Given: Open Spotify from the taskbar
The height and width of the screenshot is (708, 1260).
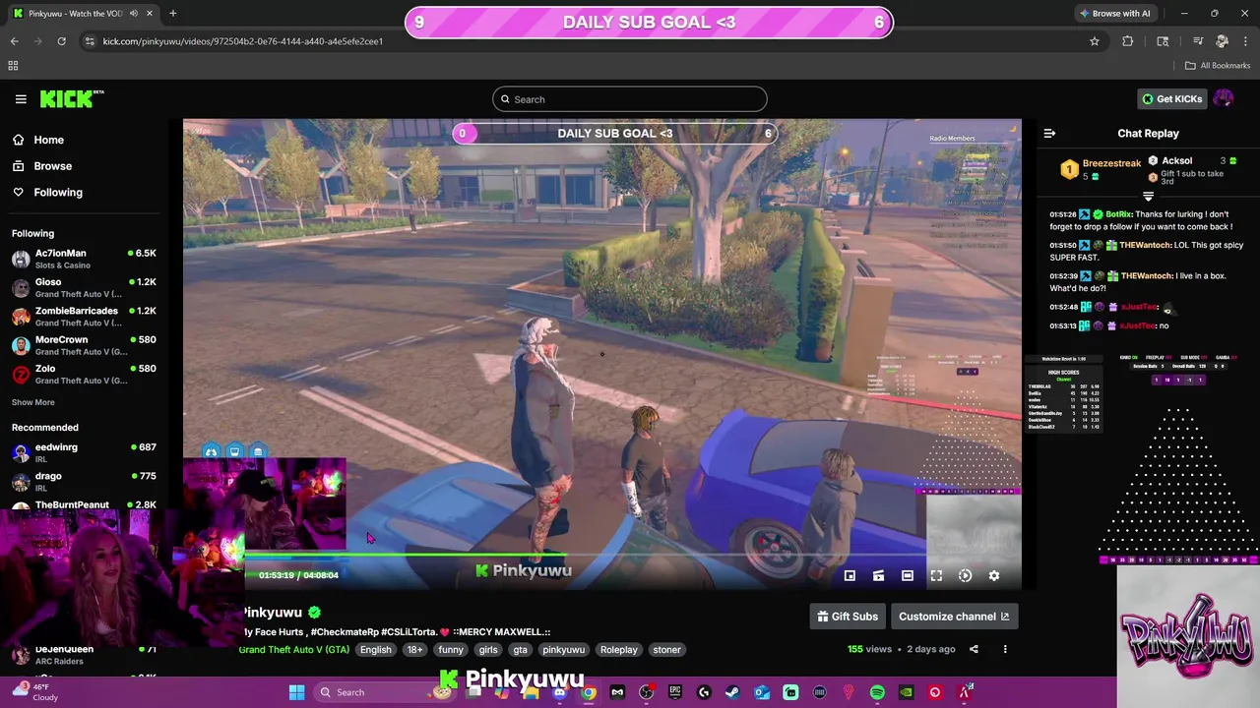Looking at the screenshot, I should pos(877,692).
